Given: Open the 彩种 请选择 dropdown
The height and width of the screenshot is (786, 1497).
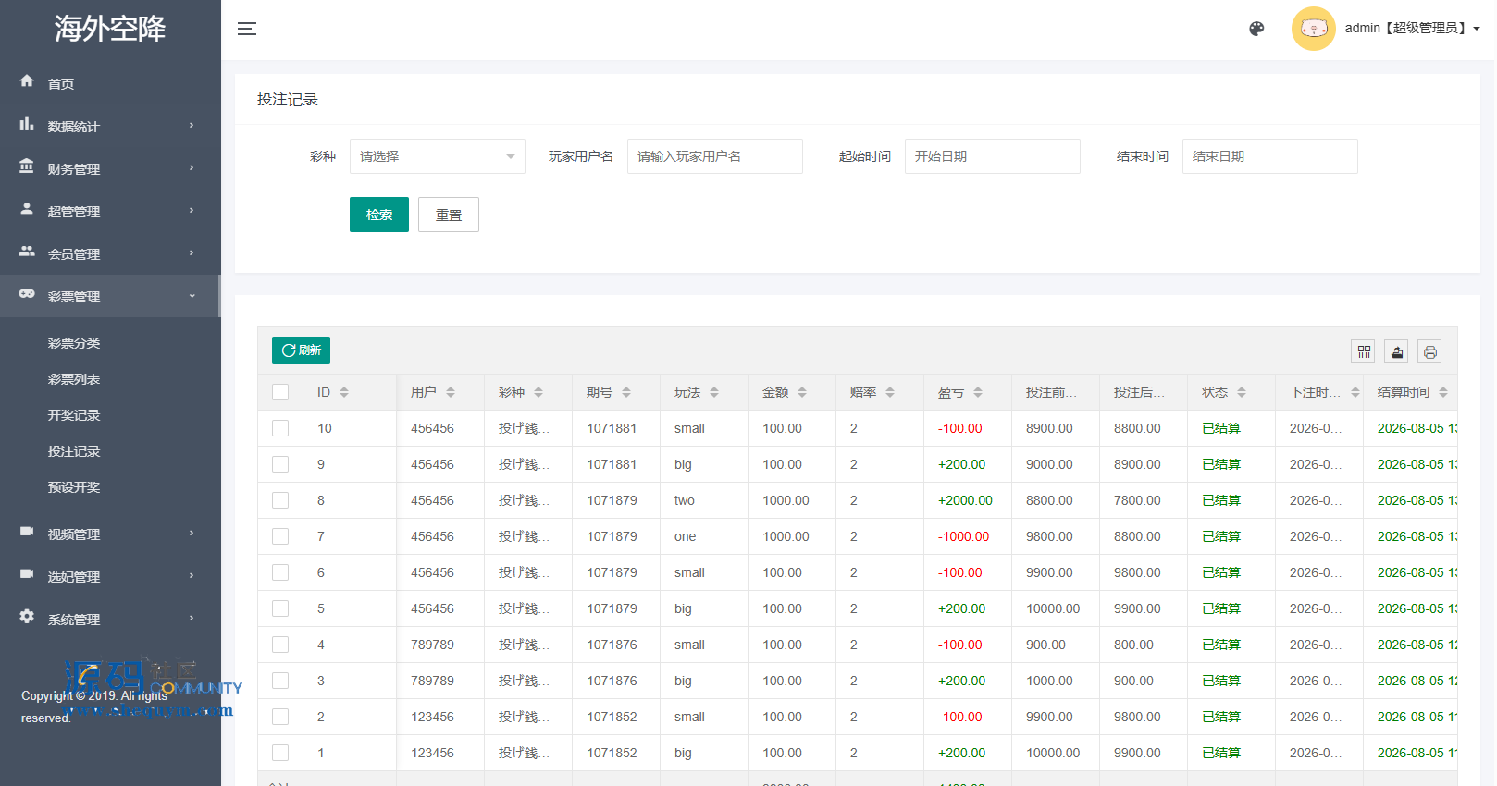Looking at the screenshot, I should coord(438,156).
